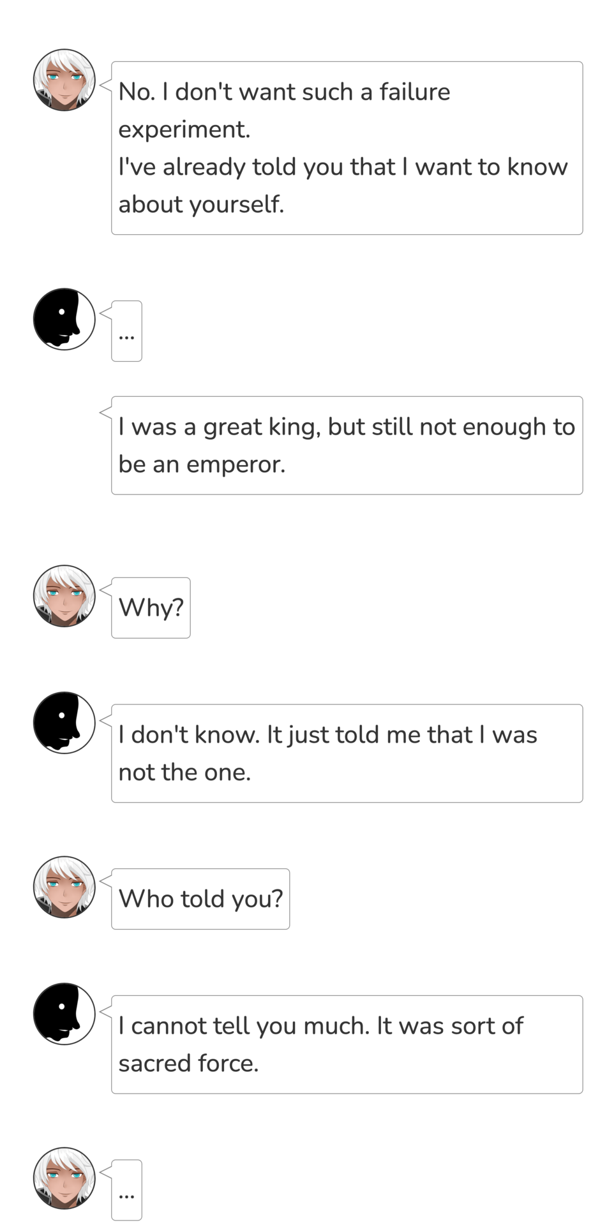600x1225 pixels.
Task: Click the silhouette avatar beside "I don't know"
Action: pos(64,722)
